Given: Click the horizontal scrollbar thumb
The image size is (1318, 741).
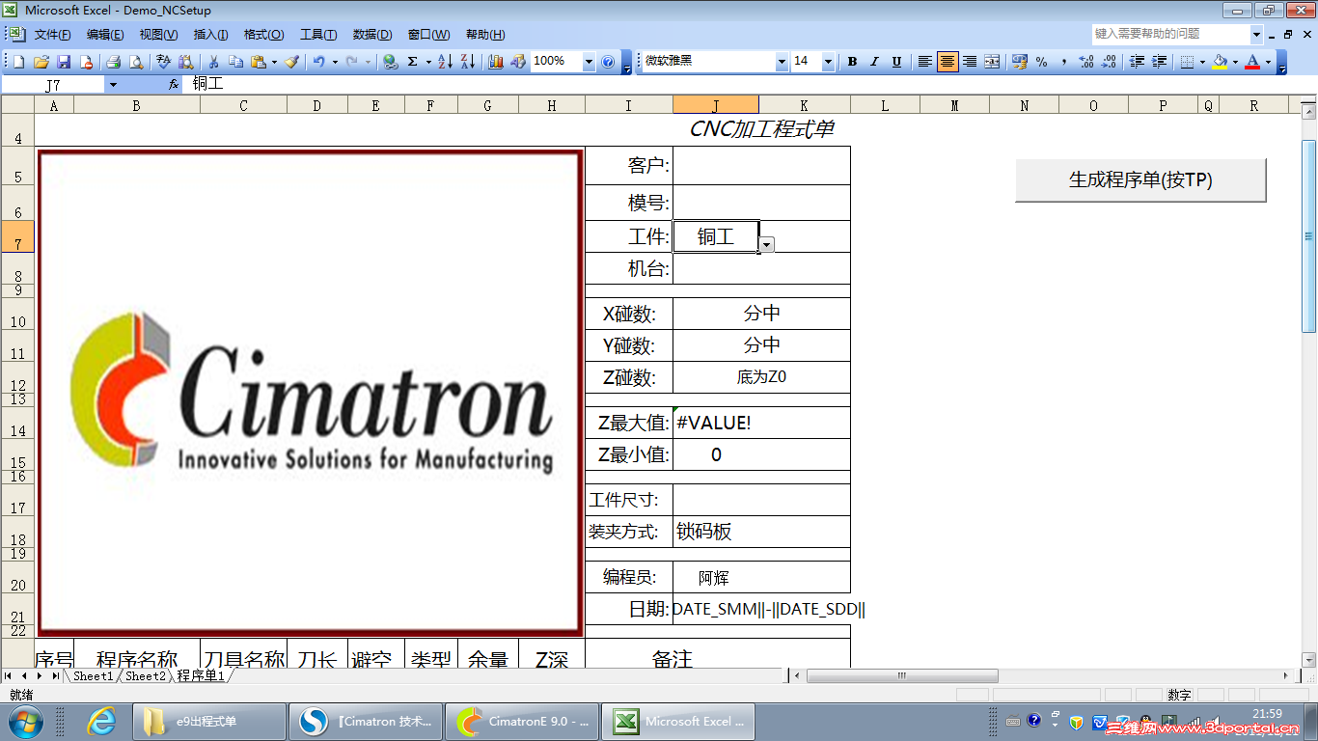Looking at the screenshot, I should (x=902, y=676).
